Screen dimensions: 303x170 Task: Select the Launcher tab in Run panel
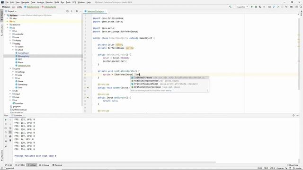(x=18, y=115)
